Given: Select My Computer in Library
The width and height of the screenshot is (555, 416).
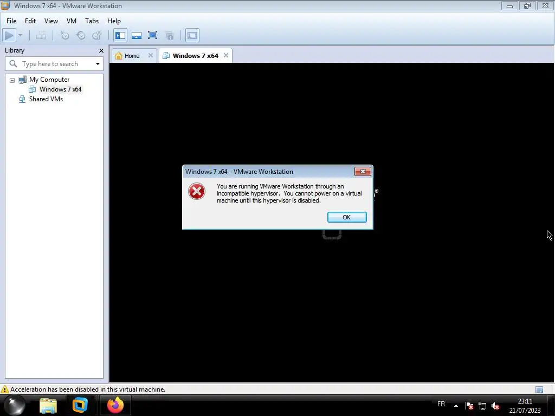Looking at the screenshot, I should click(49, 80).
